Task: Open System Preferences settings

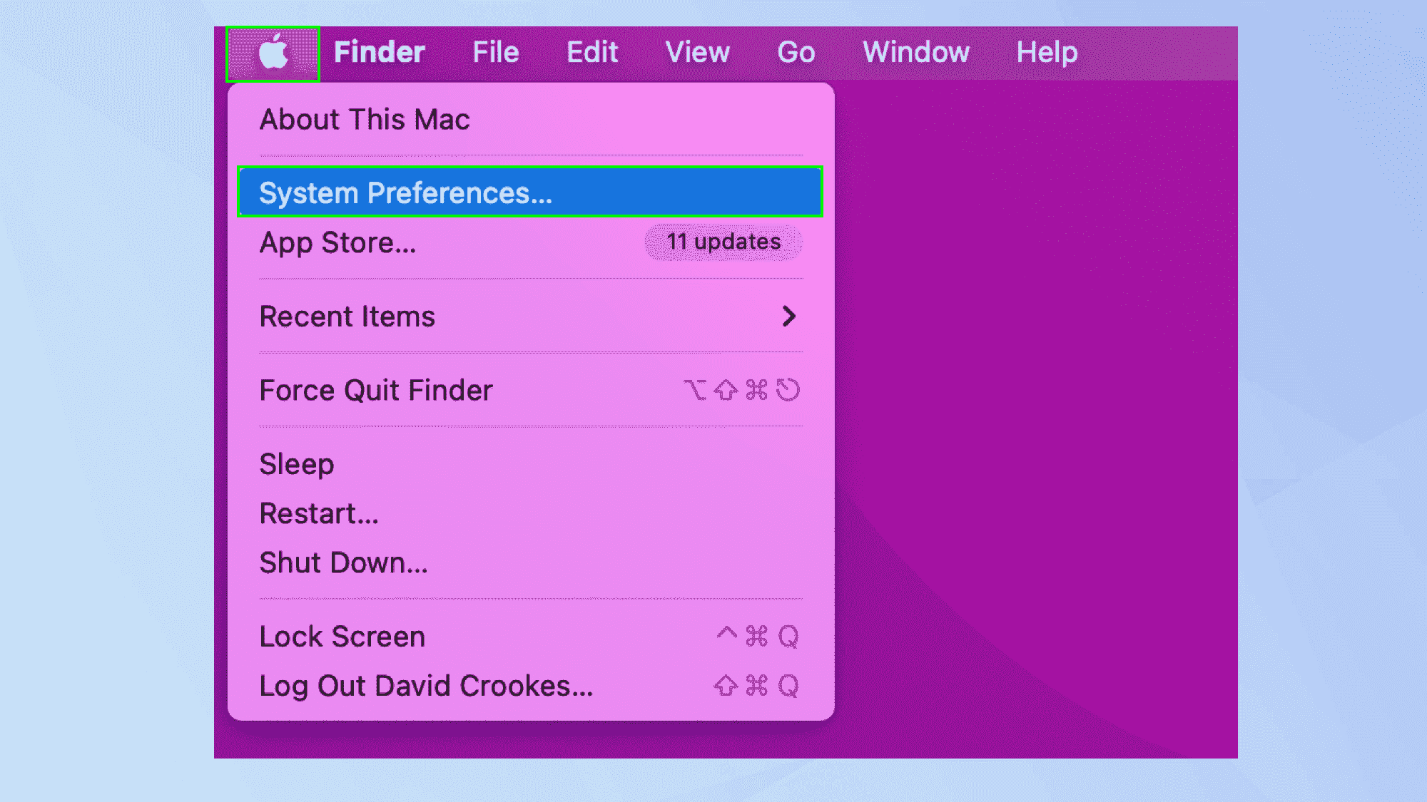Action: (x=530, y=192)
